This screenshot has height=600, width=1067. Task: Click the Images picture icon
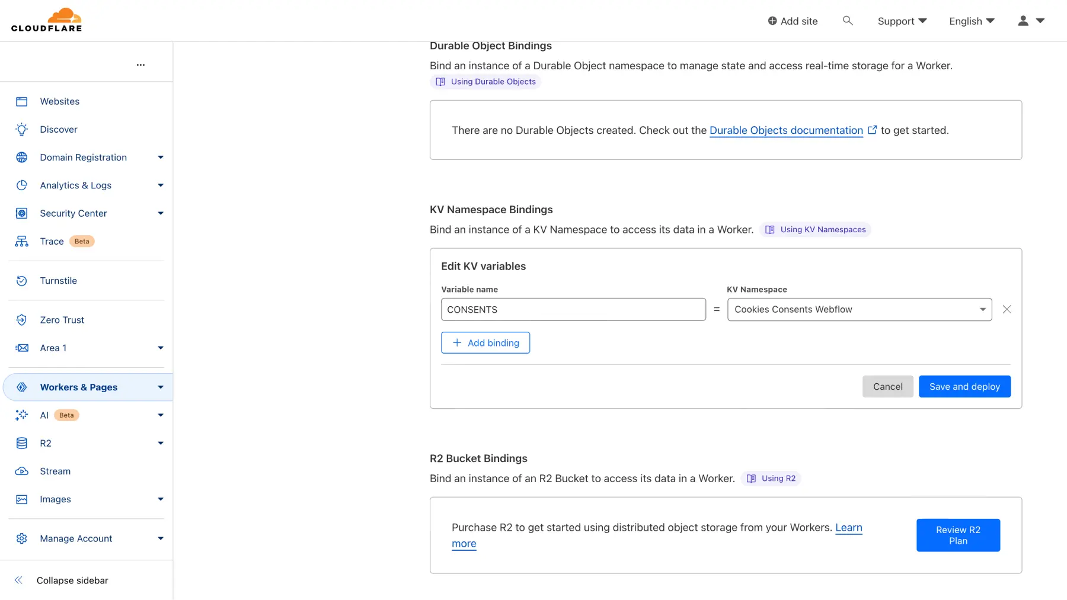click(22, 499)
